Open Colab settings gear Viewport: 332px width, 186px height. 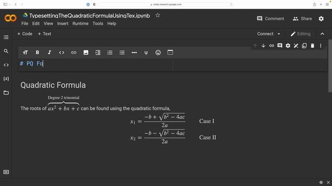(x=321, y=19)
